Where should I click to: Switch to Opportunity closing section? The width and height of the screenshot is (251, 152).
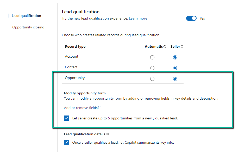pos(28,27)
